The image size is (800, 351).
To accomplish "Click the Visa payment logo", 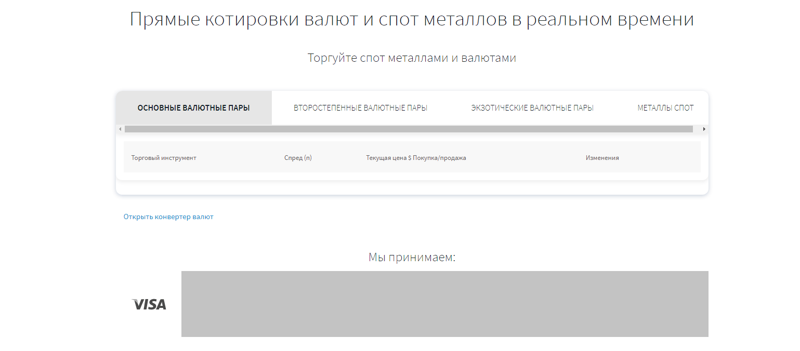I will tap(149, 304).
